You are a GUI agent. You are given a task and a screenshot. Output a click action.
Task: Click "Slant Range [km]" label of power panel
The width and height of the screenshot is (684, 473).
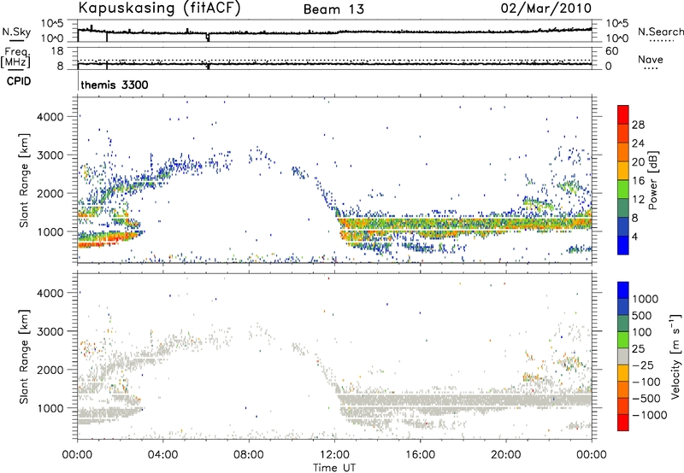(24, 180)
